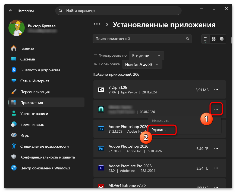Click the back arrow in Settings header
Image resolution: width=236 pixels, height=192 pixels.
(11, 11)
